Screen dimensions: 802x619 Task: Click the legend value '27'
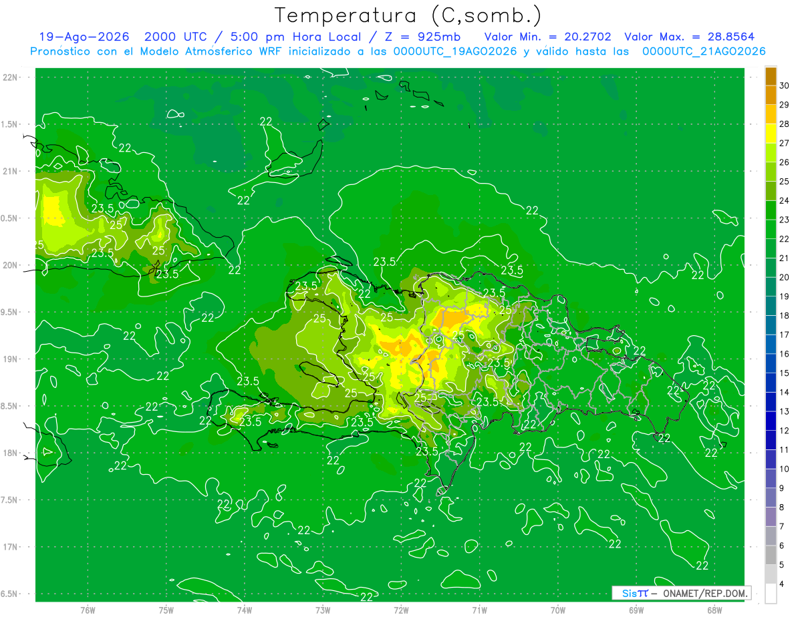pos(785,143)
